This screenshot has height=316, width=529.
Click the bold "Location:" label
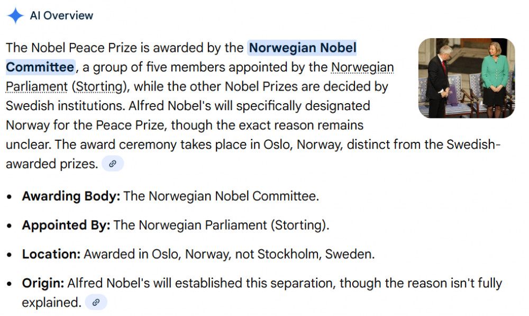[51, 254]
